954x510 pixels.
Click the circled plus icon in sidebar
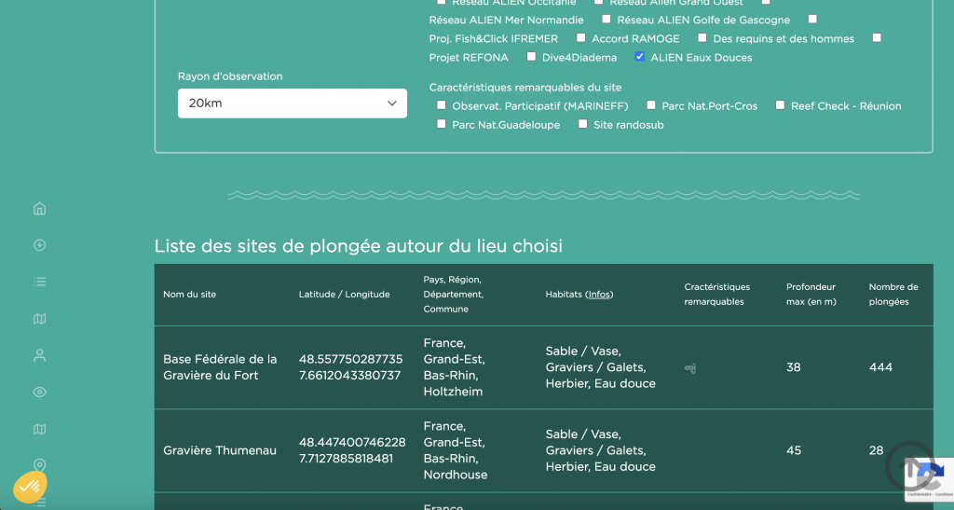[x=39, y=245]
